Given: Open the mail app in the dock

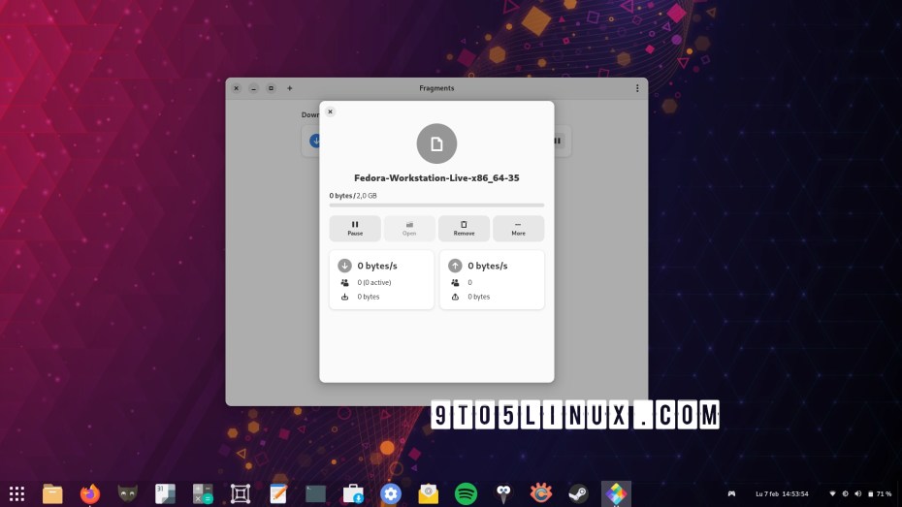Looking at the screenshot, I should pos(428,493).
